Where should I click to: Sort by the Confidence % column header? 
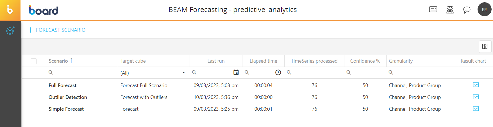[365, 61]
